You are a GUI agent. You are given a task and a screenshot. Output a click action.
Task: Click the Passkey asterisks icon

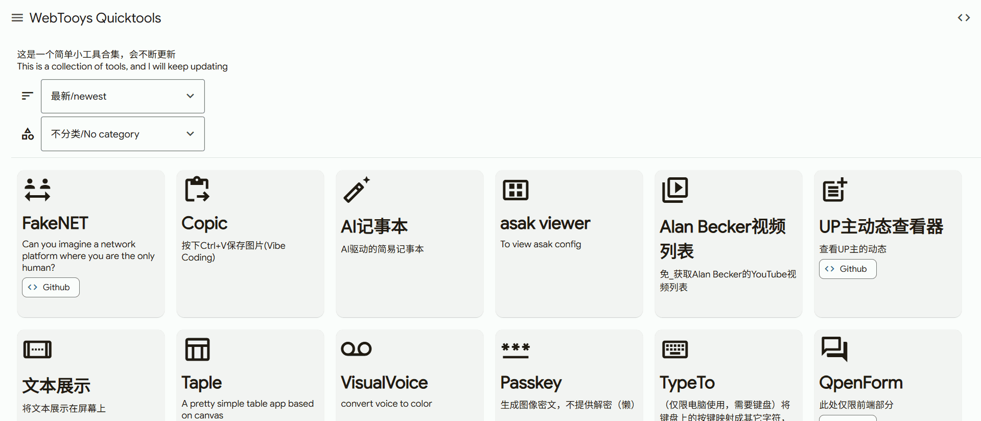[x=516, y=349]
